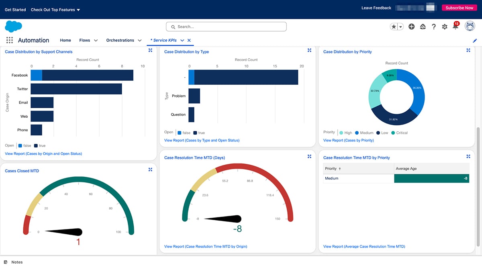Select the Service KPIs tab
Viewport: 482px width, 268px height.
click(163, 40)
